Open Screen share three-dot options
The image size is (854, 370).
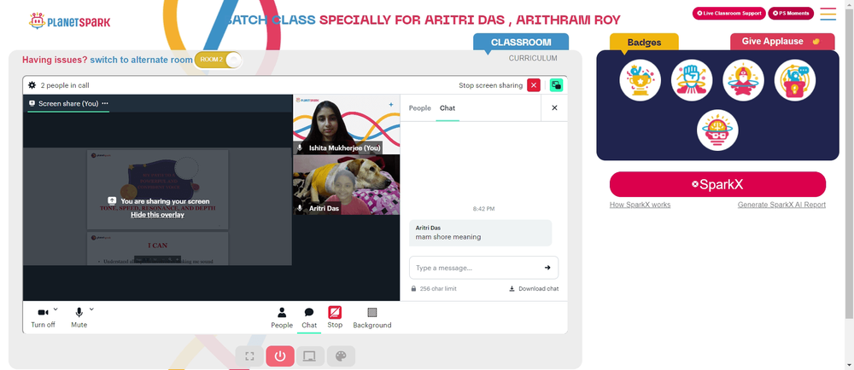(105, 103)
